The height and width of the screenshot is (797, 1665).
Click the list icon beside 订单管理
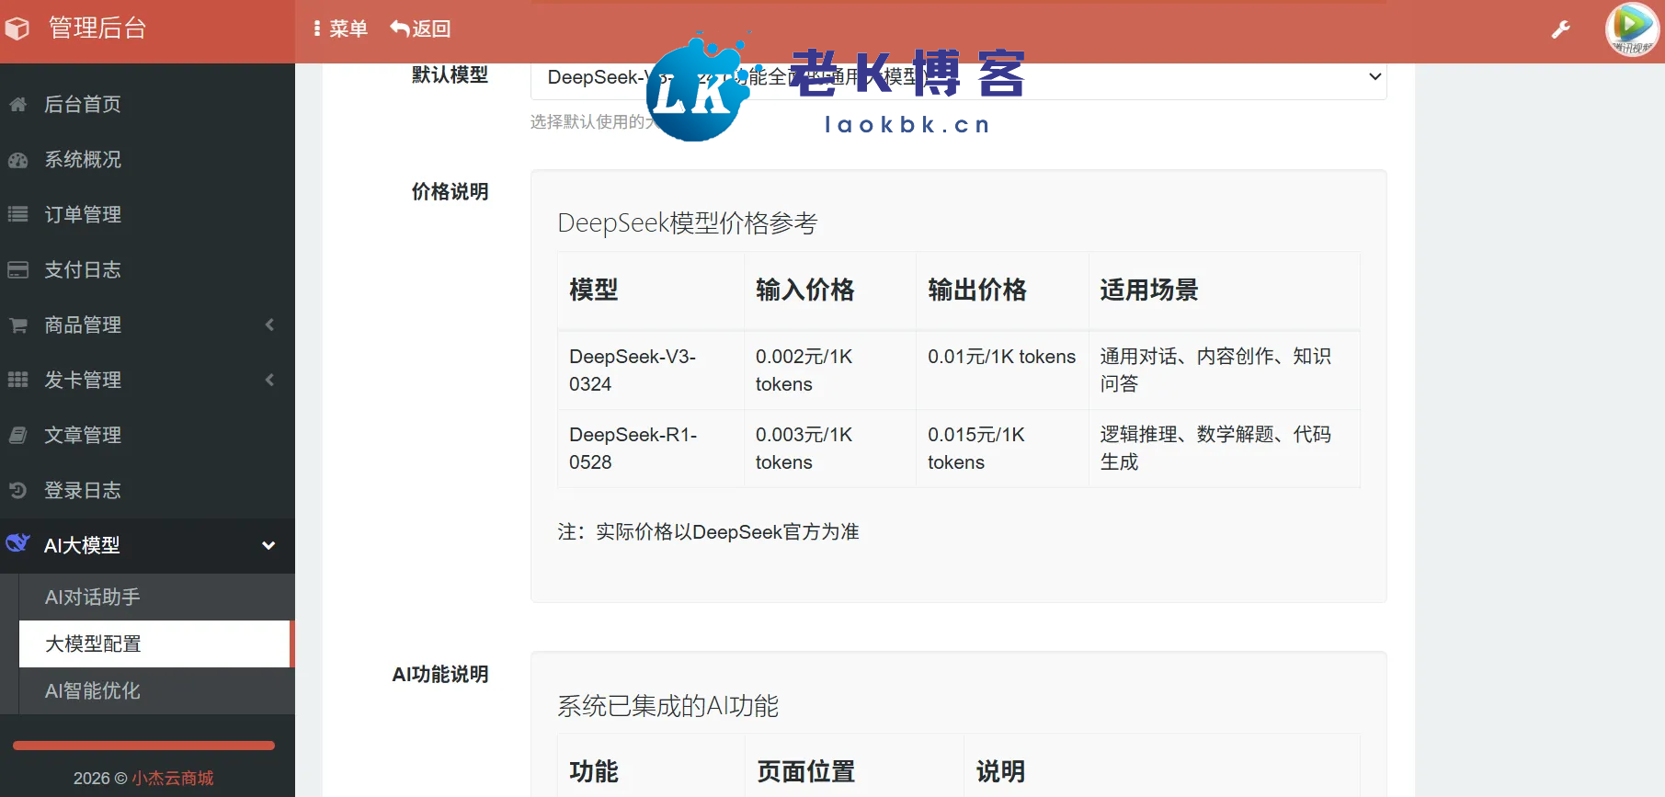(x=18, y=215)
